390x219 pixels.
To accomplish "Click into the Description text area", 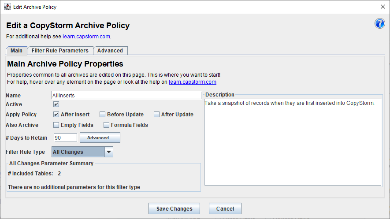I will 293,142.
